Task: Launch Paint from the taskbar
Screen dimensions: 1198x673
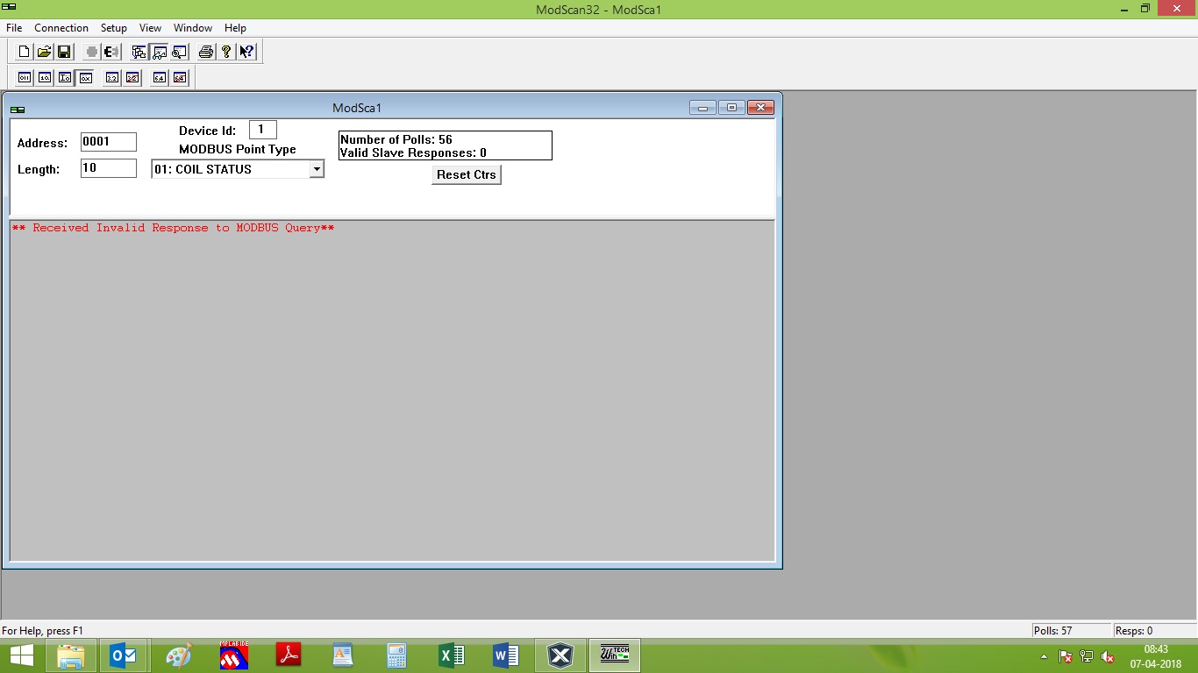Action: click(178, 655)
